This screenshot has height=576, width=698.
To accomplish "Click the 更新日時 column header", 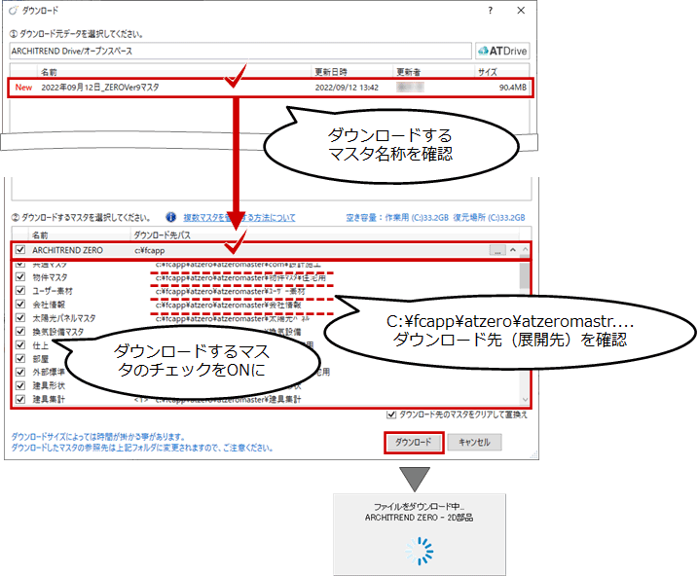I will (x=331, y=72).
